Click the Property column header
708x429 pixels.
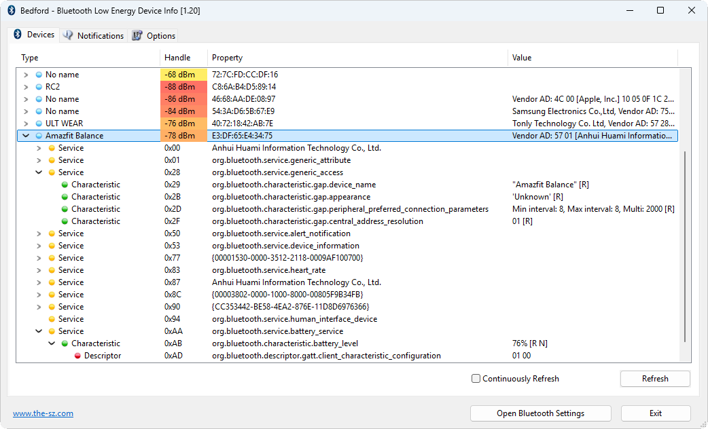[x=227, y=58]
